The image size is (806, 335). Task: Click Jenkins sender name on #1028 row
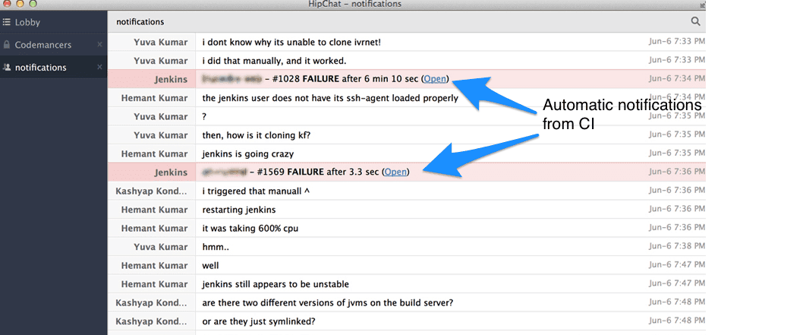click(x=171, y=79)
